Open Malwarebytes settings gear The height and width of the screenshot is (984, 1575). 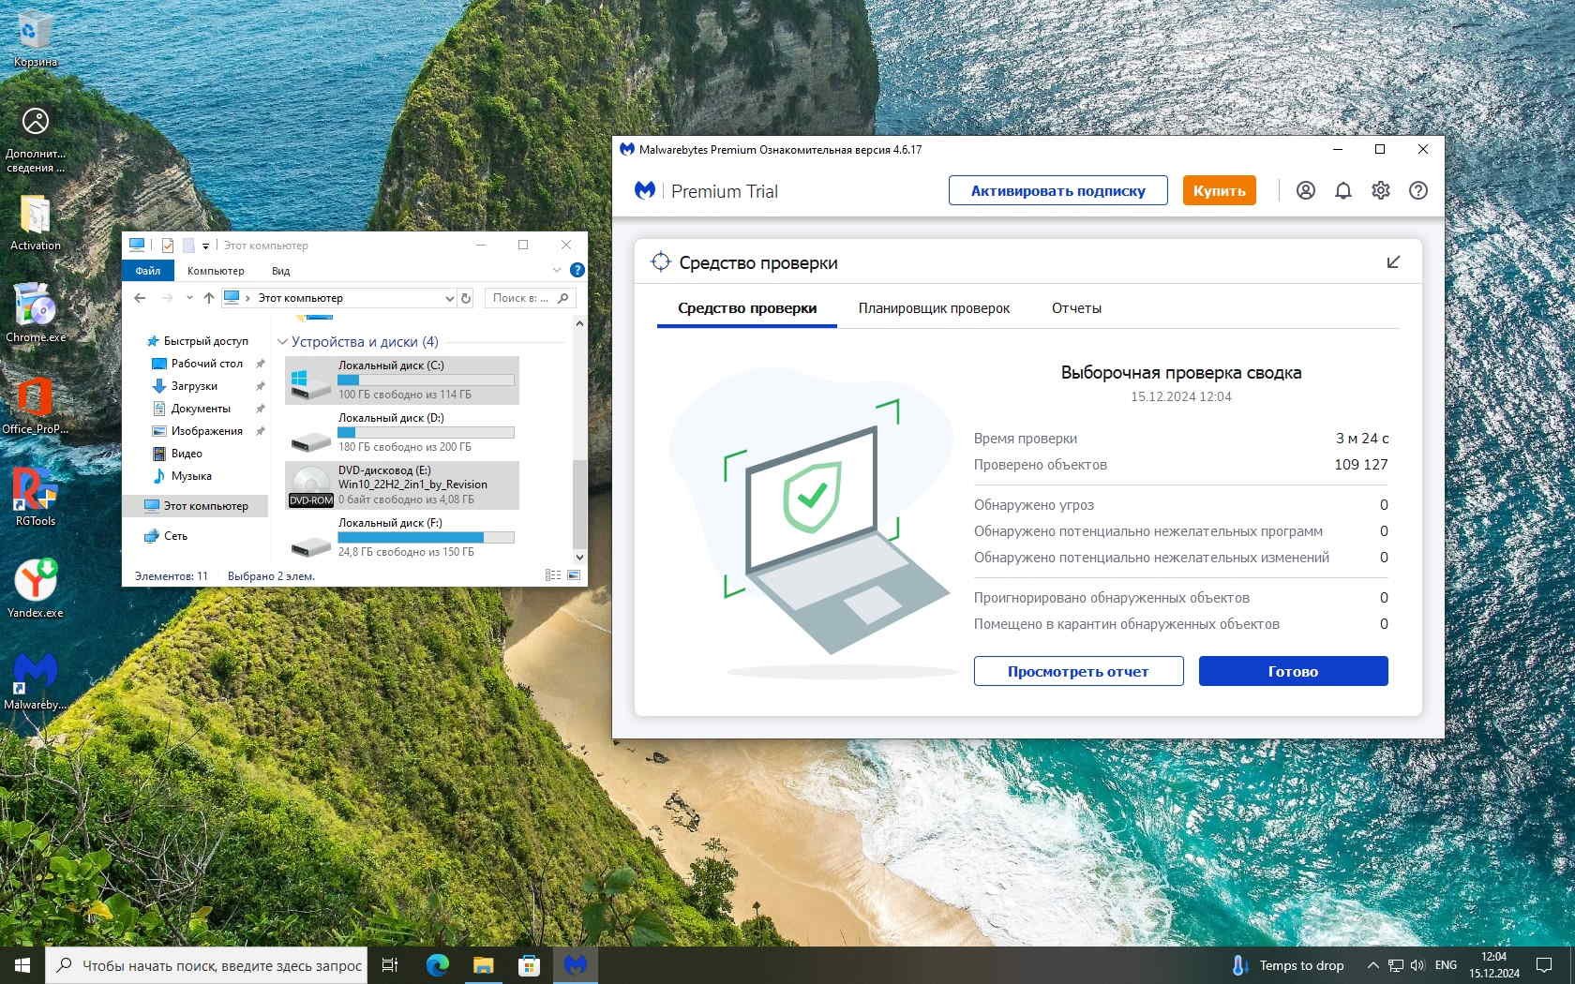1380,190
